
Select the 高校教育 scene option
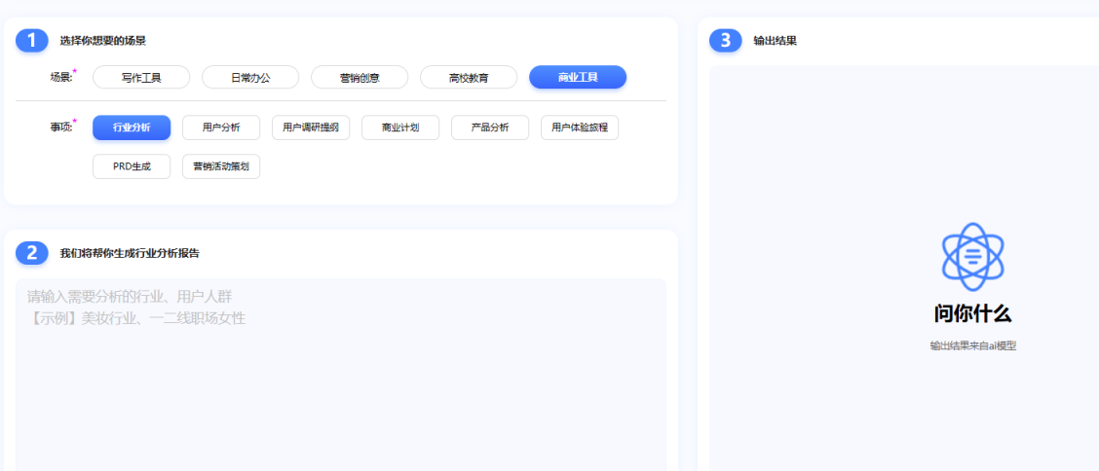[469, 77]
